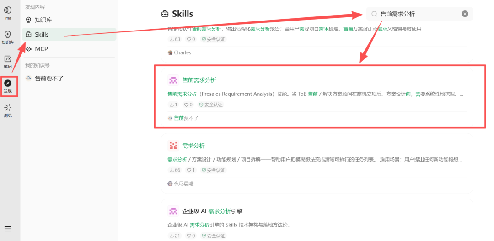The width and height of the screenshot is (494, 241).
Task: Click the search magnifier icon
Action: (374, 14)
